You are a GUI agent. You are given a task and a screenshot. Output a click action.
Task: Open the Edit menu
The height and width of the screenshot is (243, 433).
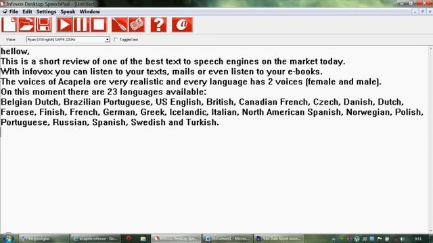27,11
